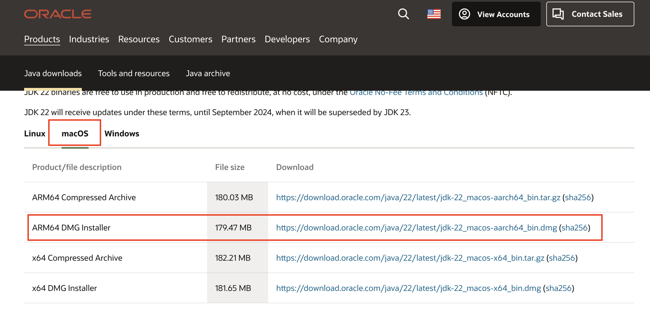Click the Oracle logo
Image resolution: width=650 pixels, height=317 pixels.
pos(58,14)
